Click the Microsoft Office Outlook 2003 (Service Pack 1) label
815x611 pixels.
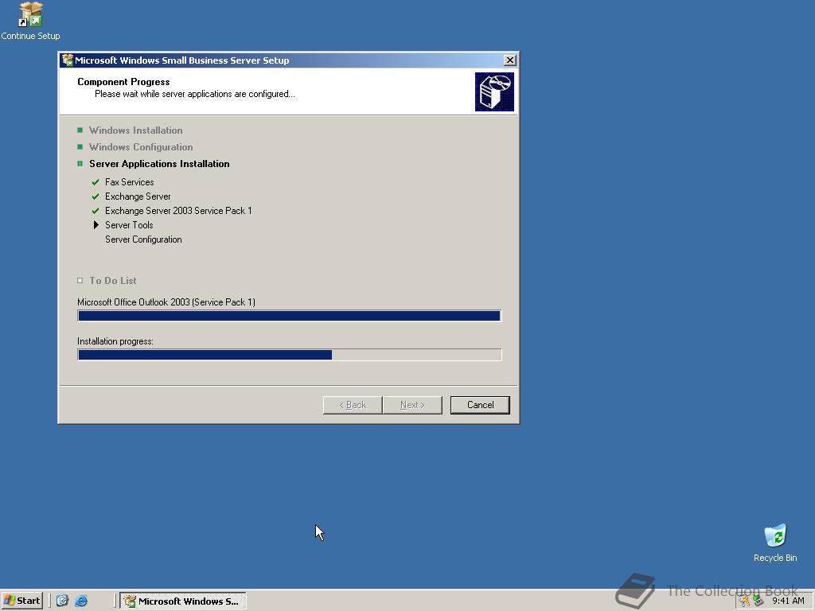(166, 302)
